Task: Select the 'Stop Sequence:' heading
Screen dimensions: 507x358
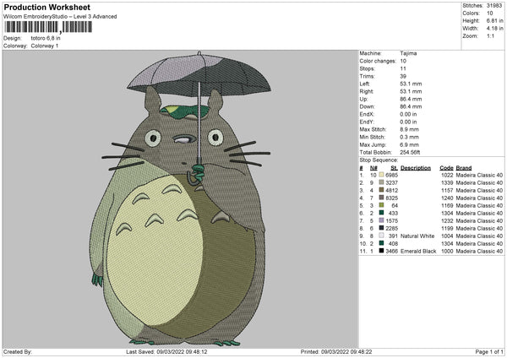Action: click(x=379, y=160)
